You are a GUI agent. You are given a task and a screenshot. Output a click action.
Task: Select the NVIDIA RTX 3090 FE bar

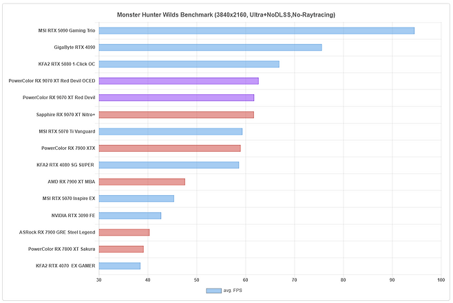click(x=129, y=215)
